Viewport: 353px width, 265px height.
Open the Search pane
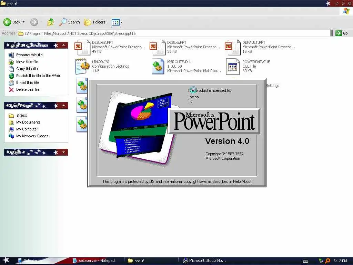point(69,22)
